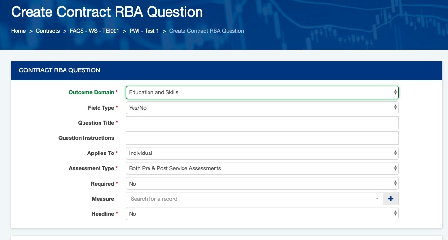
Task: Select the 'Field Type' field label
Action: (x=101, y=108)
